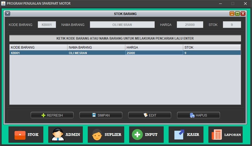Viewport: 252px width, 146px height.
Task: Open the INPUT green plus module
Action: point(146,135)
